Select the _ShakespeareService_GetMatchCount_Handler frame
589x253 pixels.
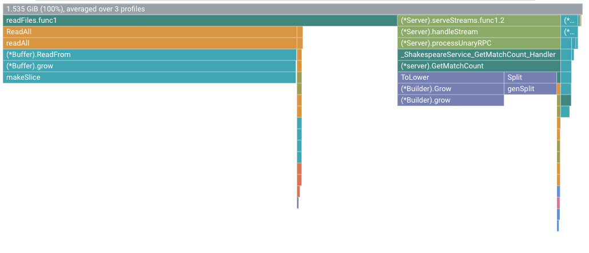(x=479, y=55)
